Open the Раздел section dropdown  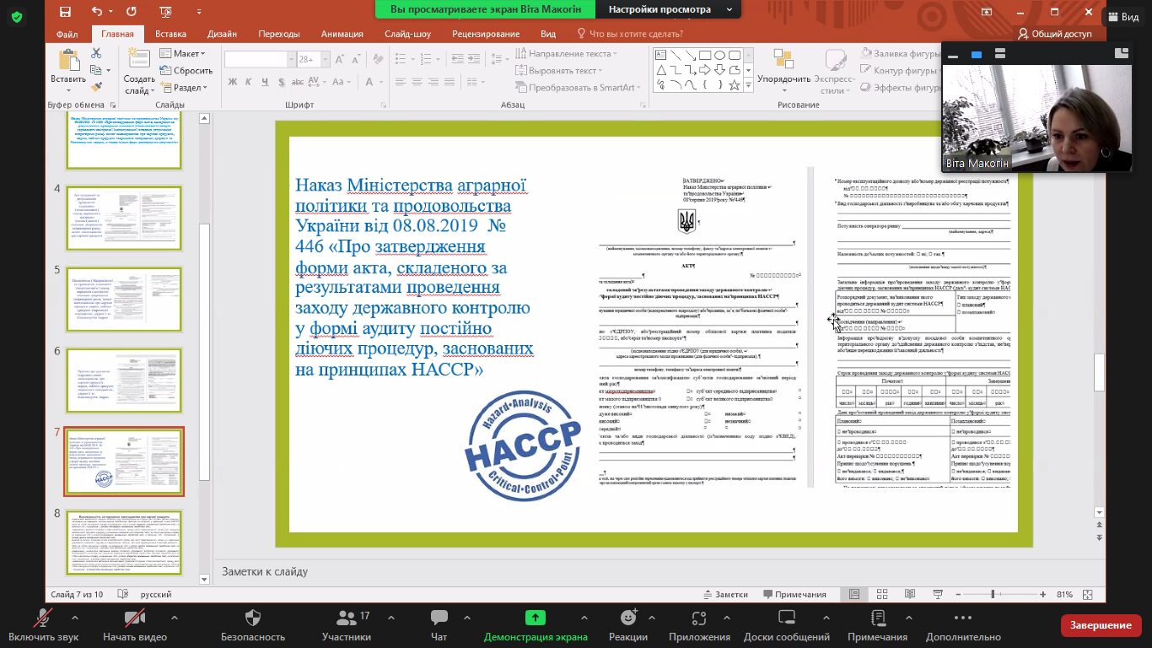182,88
